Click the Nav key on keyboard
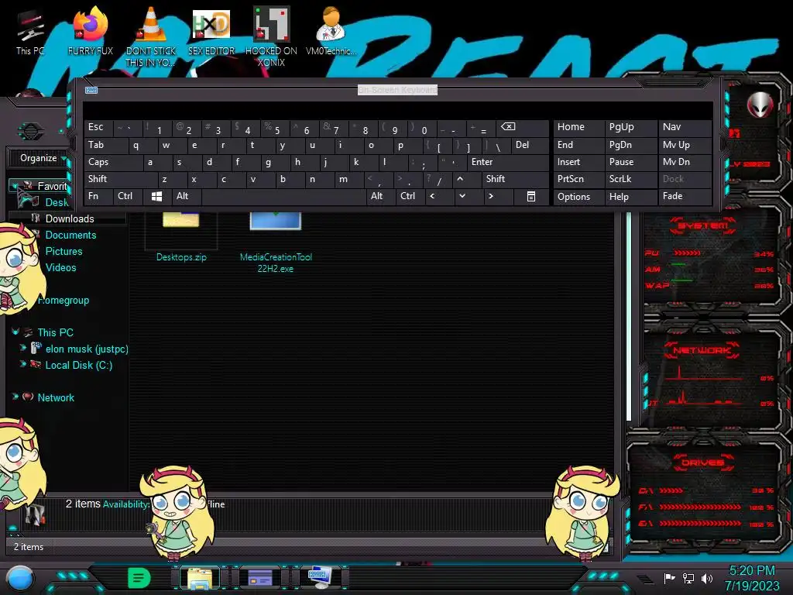This screenshot has height=595, width=793. (684, 127)
